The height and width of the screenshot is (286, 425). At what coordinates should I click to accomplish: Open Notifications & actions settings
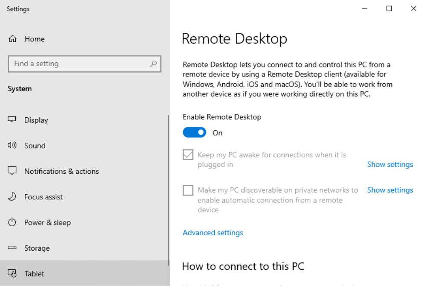[84, 171]
